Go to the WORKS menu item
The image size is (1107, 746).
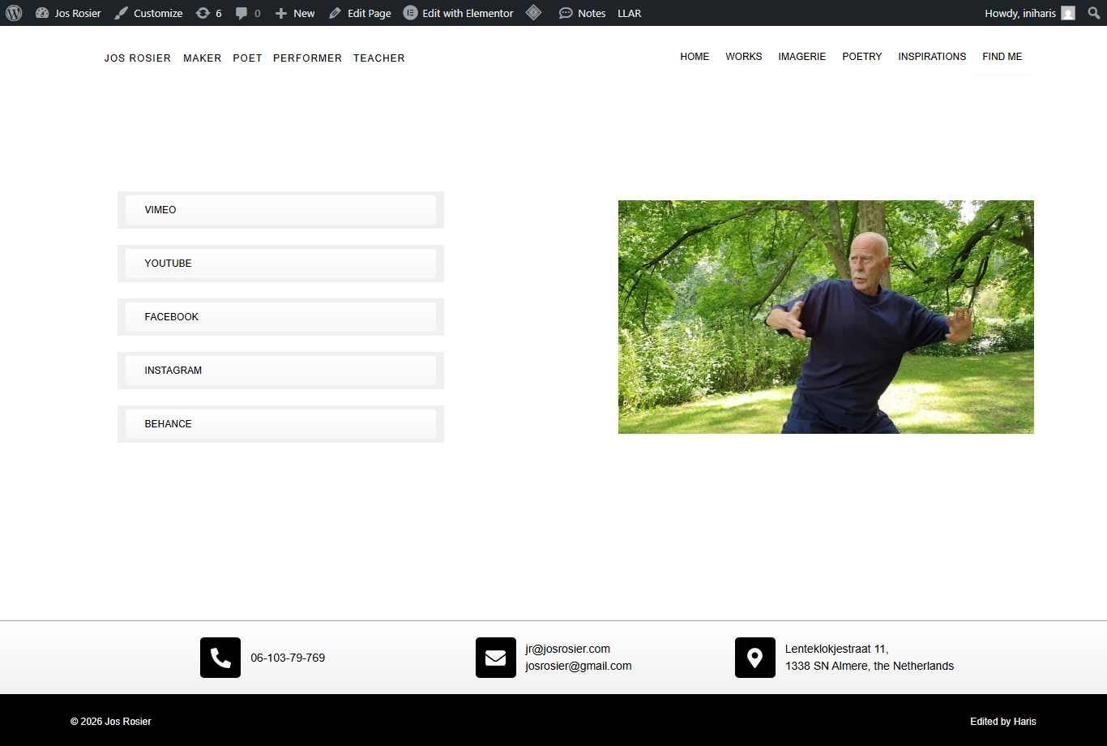(x=743, y=57)
